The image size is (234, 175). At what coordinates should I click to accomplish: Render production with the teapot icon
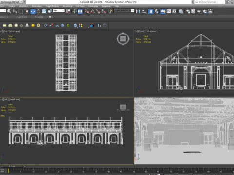(x=199, y=11)
